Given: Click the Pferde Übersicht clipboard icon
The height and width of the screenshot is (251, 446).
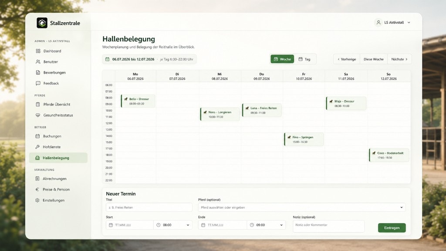Looking at the screenshot, I should [38, 105].
